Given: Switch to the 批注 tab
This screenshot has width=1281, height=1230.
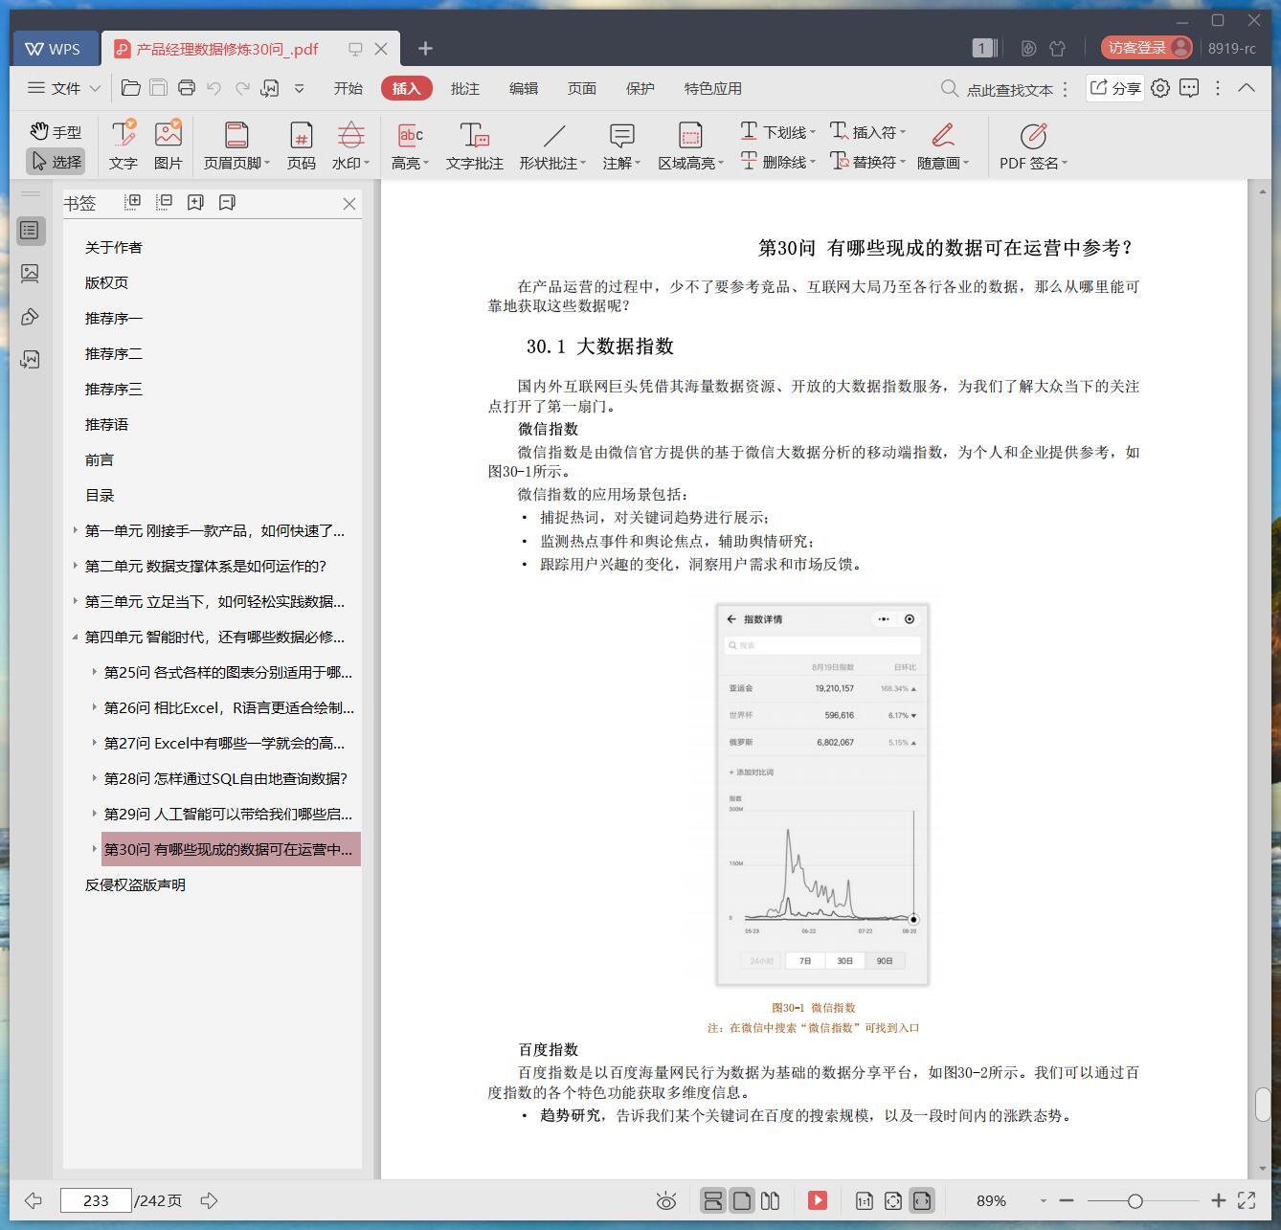Looking at the screenshot, I should pos(464,88).
